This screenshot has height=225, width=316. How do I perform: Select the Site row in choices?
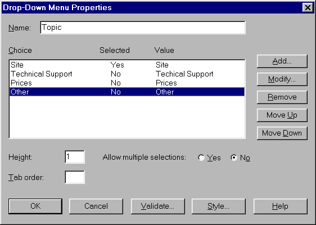tap(127, 65)
